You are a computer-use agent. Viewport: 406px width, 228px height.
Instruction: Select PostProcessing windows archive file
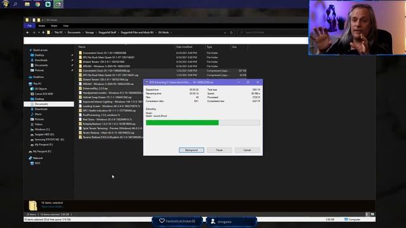(101, 115)
